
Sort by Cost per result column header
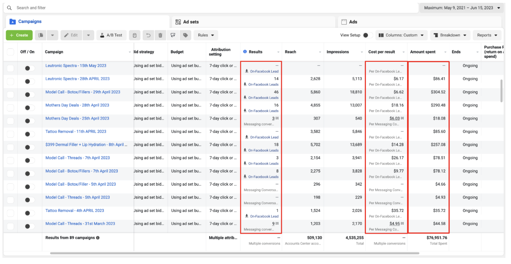pos(382,52)
